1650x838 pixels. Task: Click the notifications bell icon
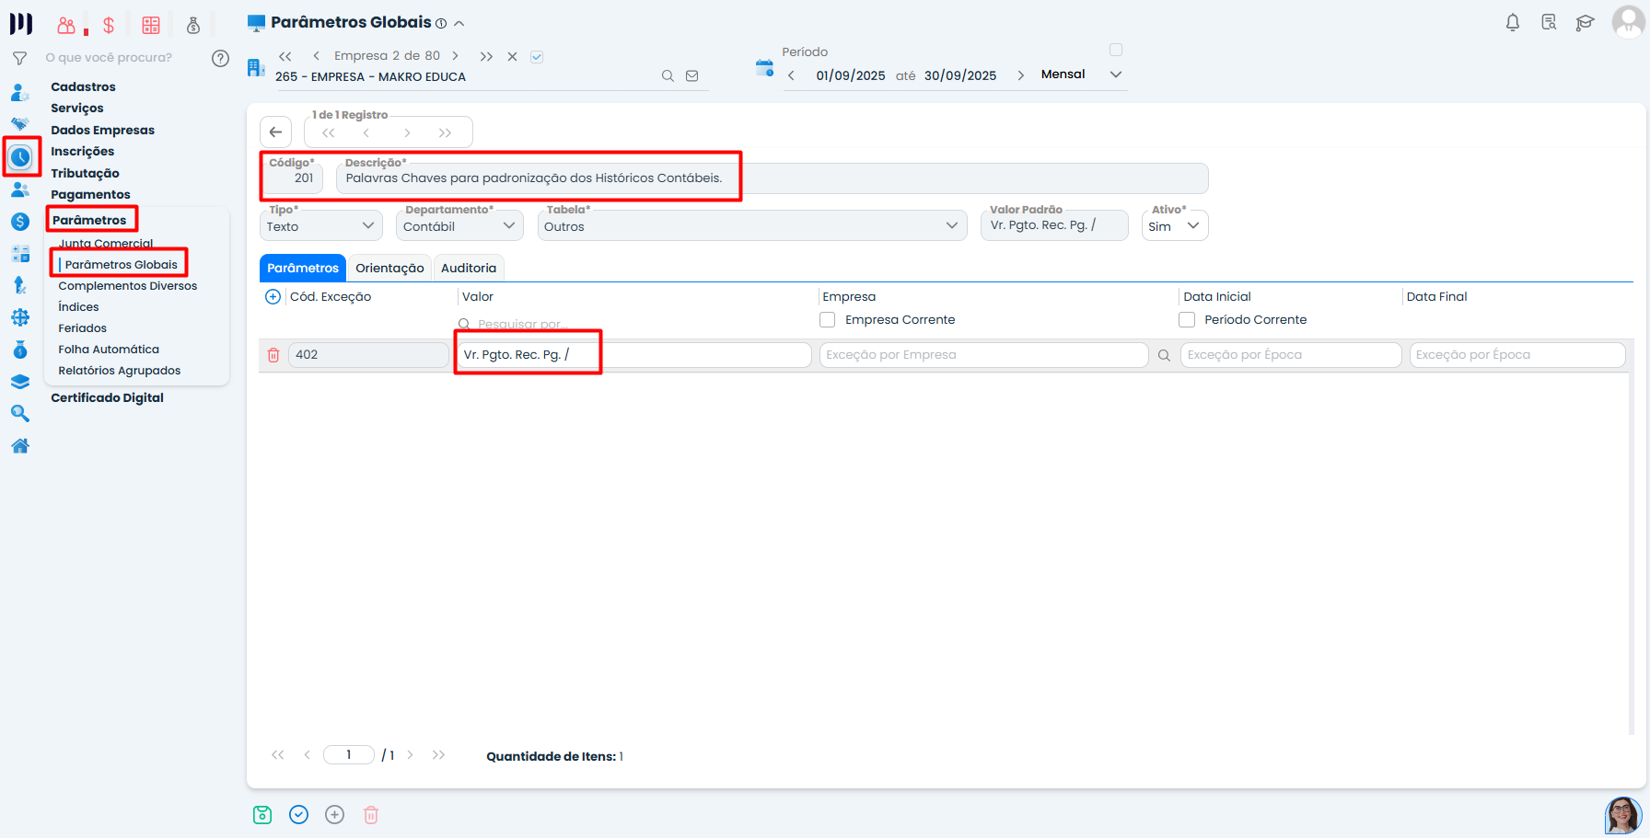[1512, 23]
